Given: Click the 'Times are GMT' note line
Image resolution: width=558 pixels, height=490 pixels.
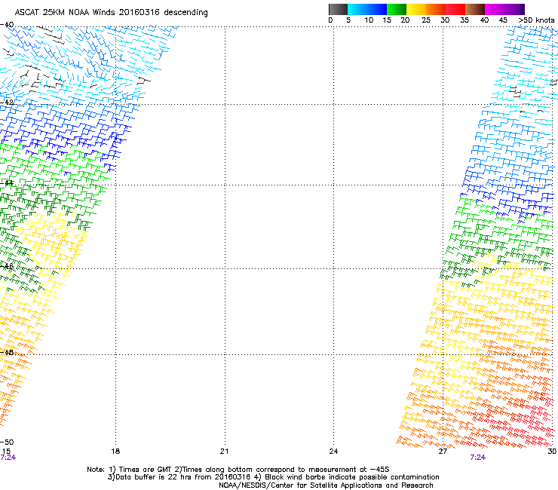Looking at the screenshot, I should [x=238, y=470].
